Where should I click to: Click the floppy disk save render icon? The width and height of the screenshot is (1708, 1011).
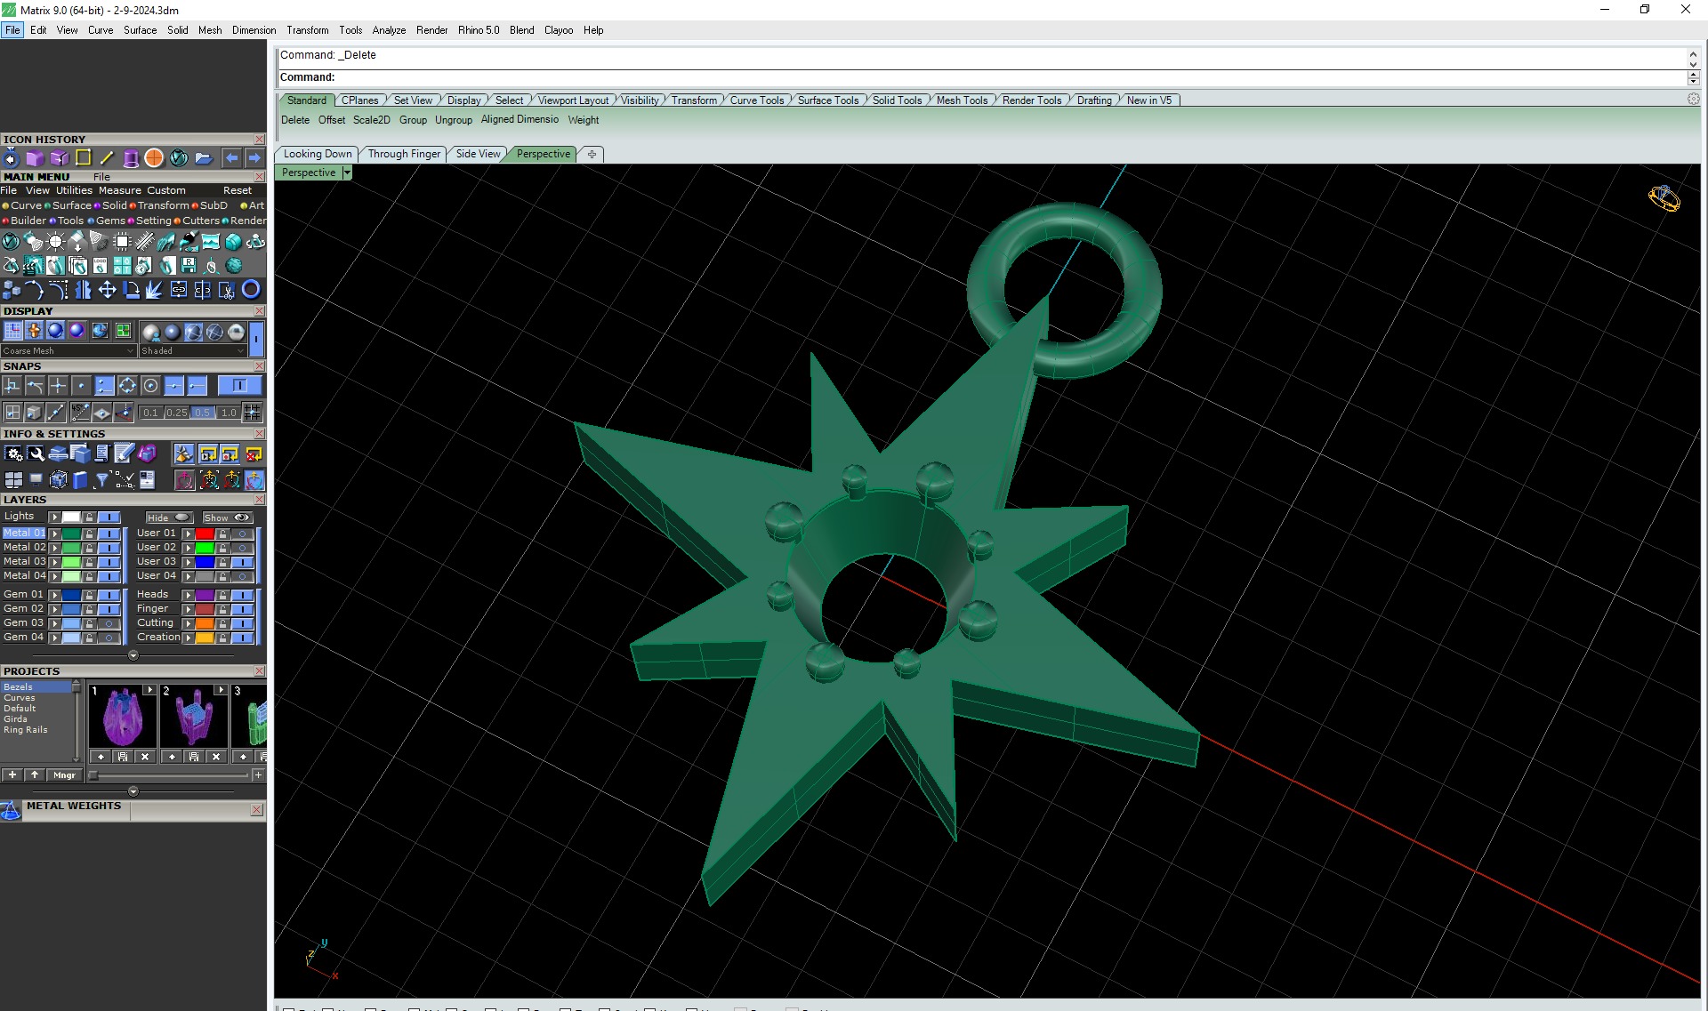click(188, 265)
